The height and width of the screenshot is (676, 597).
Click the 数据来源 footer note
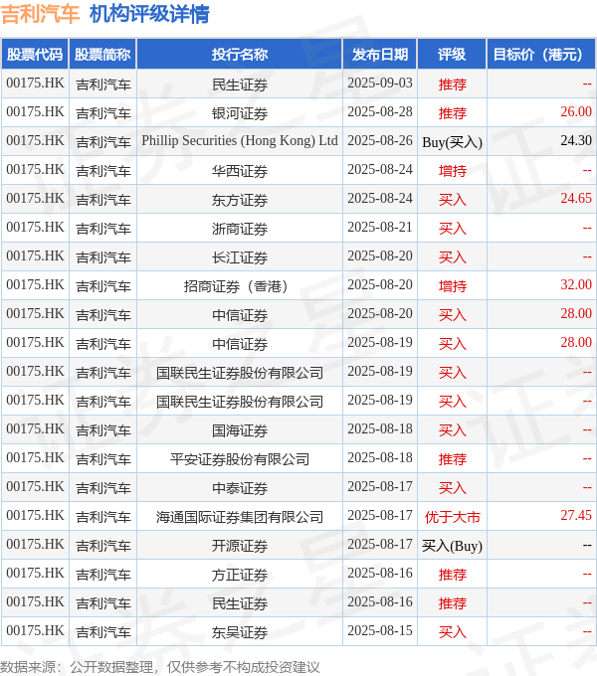pyautogui.click(x=159, y=667)
